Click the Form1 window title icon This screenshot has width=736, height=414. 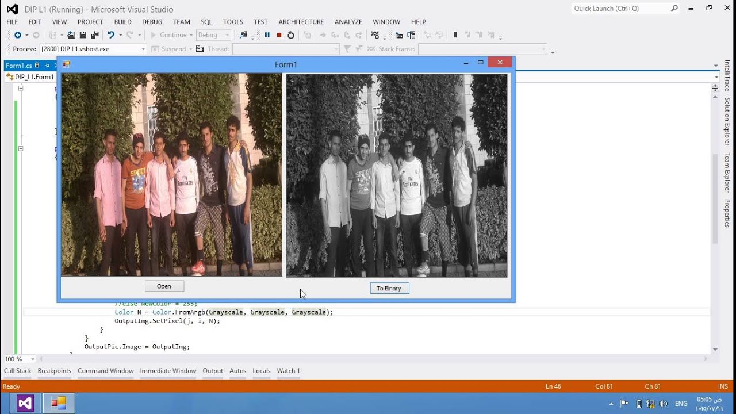coord(66,64)
